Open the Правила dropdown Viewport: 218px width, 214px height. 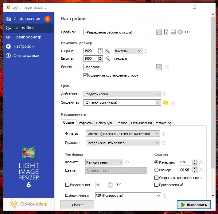coord(123,143)
